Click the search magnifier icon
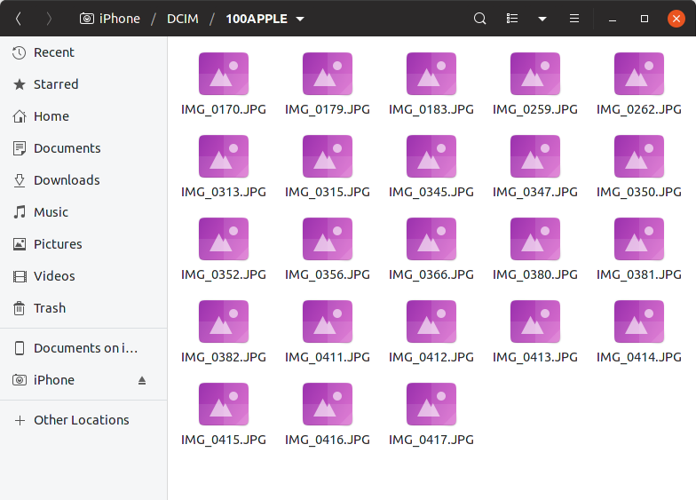The width and height of the screenshot is (696, 500). point(479,19)
